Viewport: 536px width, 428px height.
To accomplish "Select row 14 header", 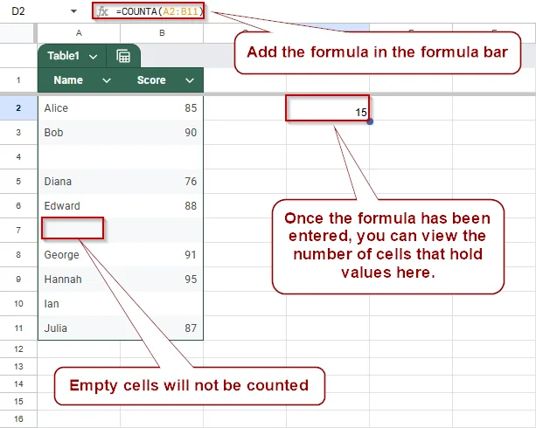I will [x=18, y=384].
